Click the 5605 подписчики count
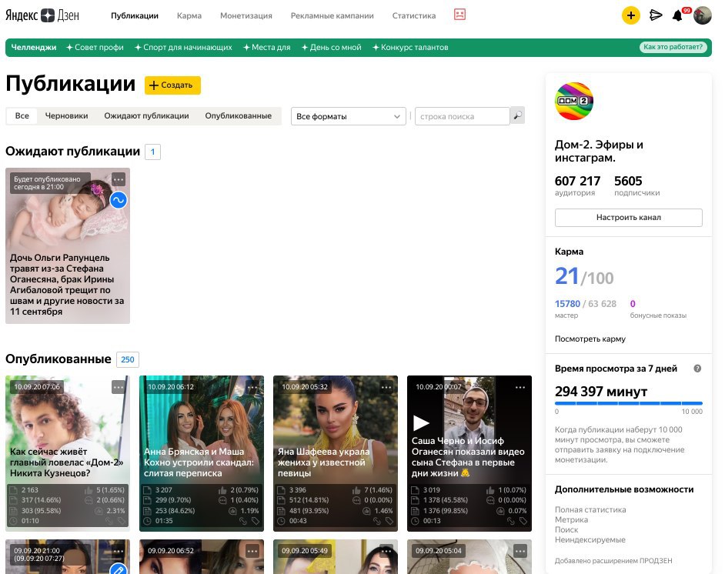 coord(628,181)
